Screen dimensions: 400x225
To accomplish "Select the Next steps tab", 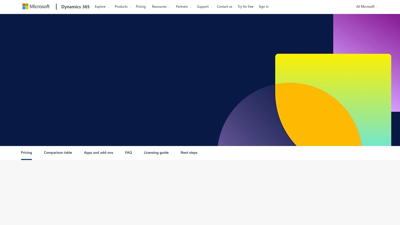I will [x=189, y=153].
